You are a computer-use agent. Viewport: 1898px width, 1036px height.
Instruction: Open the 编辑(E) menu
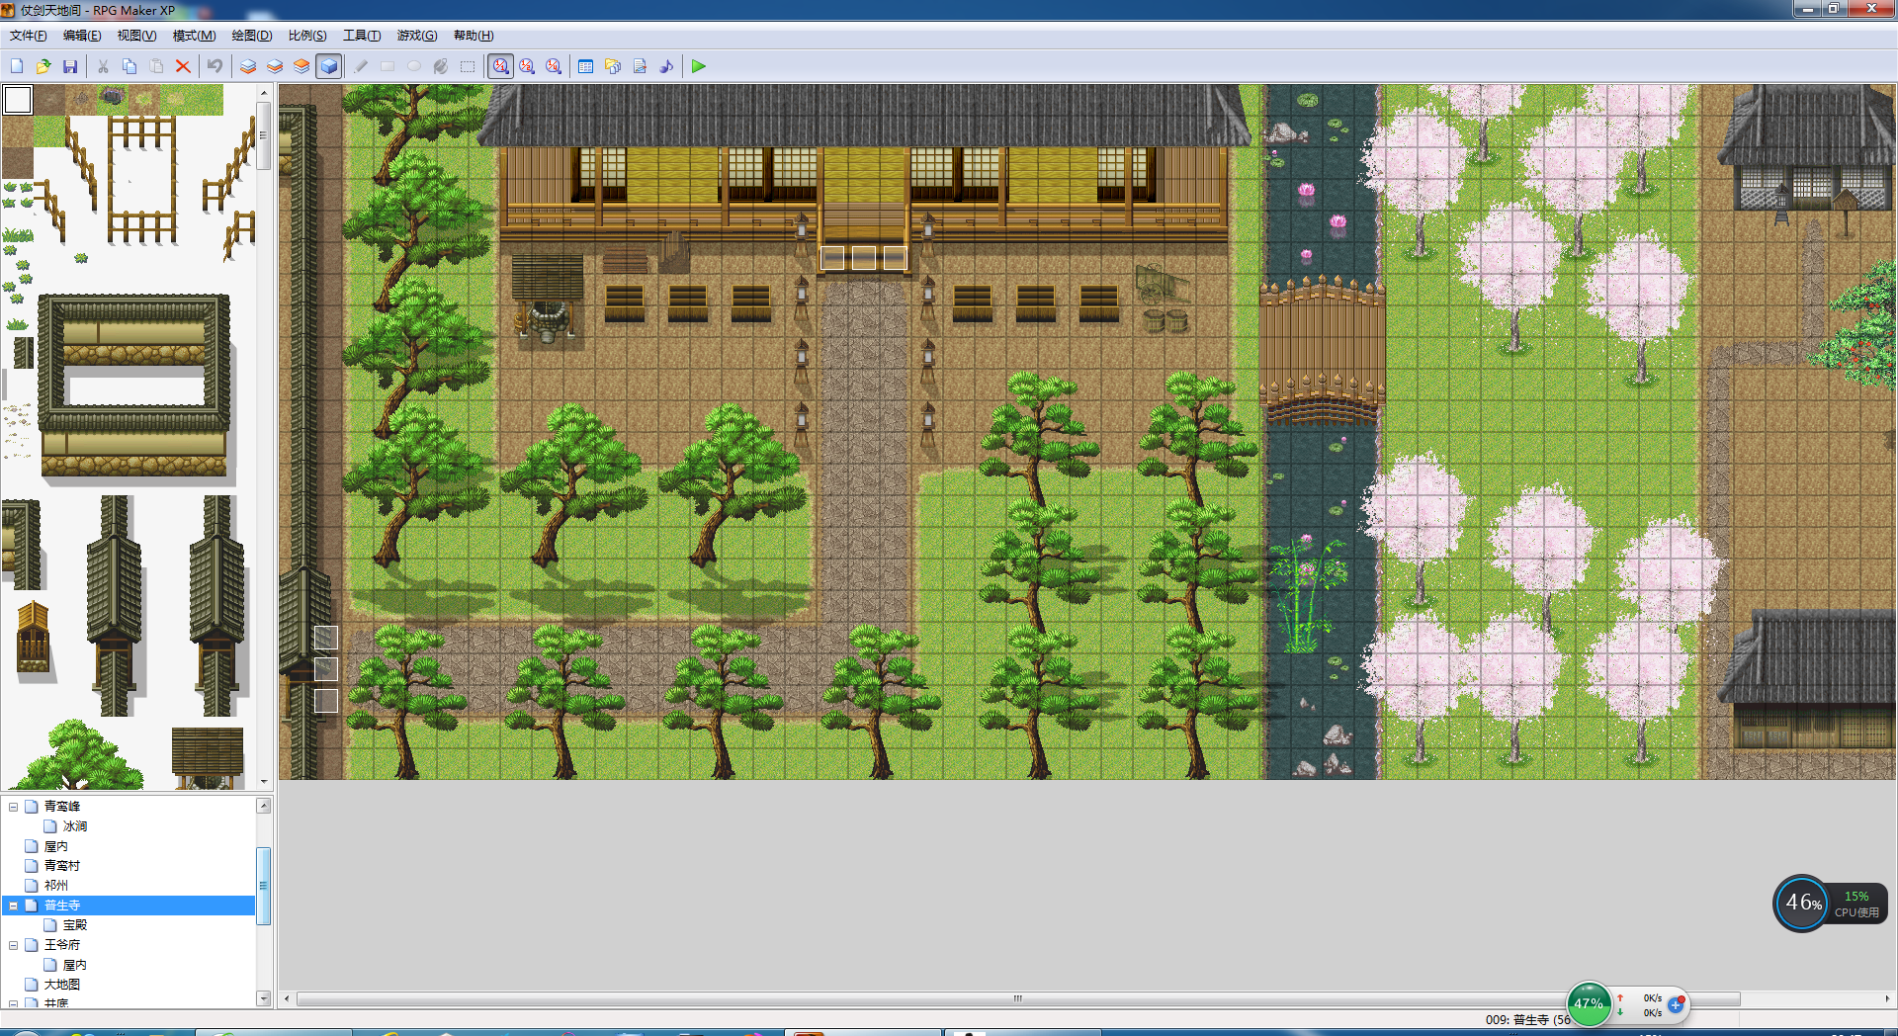[82, 36]
